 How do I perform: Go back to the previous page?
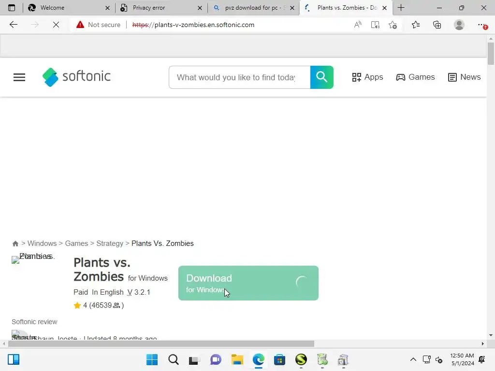[x=13, y=25]
